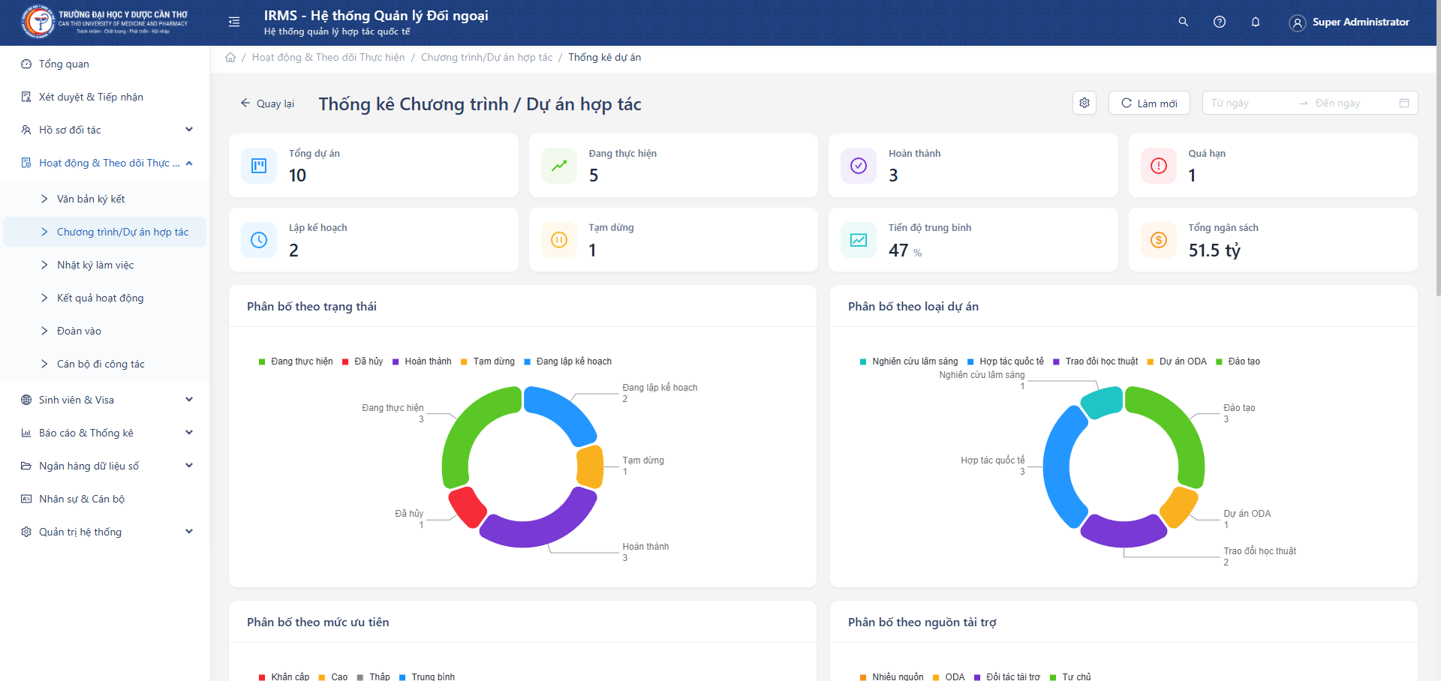This screenshot has width=1441, height=681.
Task: Click the Tổng ngân sách money icon card
Action: [1158, 240]
